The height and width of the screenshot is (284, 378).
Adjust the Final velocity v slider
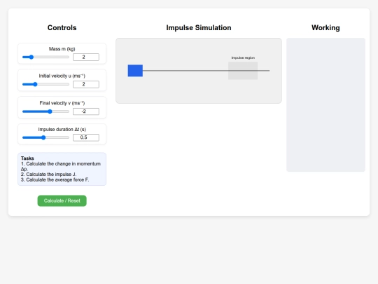pos(45,111)
